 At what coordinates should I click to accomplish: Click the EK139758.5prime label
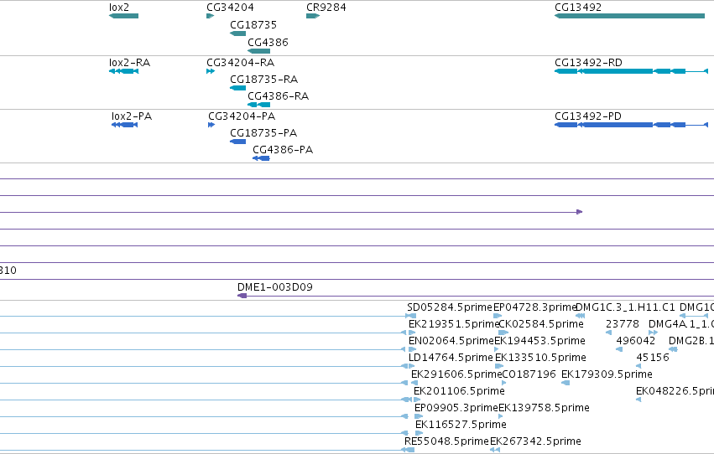[545, 408]
